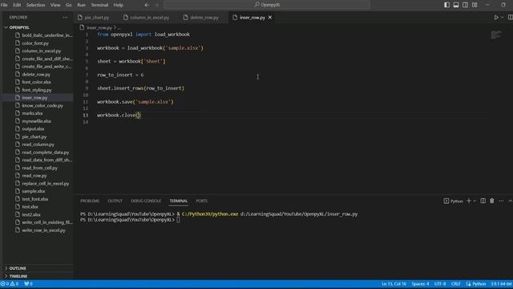Image resolution: width=513 pixels, height=289 pixels.
Task: Open the File menu
Action: (4, 5)
